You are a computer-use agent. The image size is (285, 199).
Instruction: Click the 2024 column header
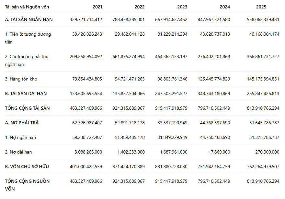click(225, 7)
